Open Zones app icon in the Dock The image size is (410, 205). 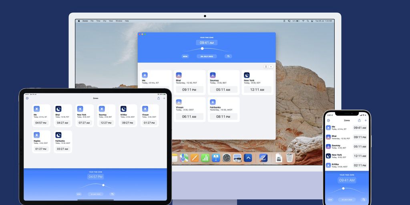[x=263, y=158]
